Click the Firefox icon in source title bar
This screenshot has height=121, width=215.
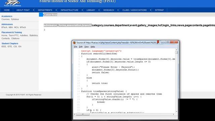[x=74, y=43]
